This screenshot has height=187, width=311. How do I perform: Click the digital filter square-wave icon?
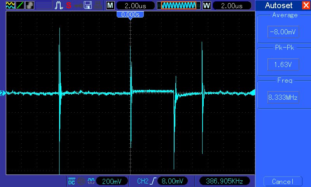click(91, 181)
